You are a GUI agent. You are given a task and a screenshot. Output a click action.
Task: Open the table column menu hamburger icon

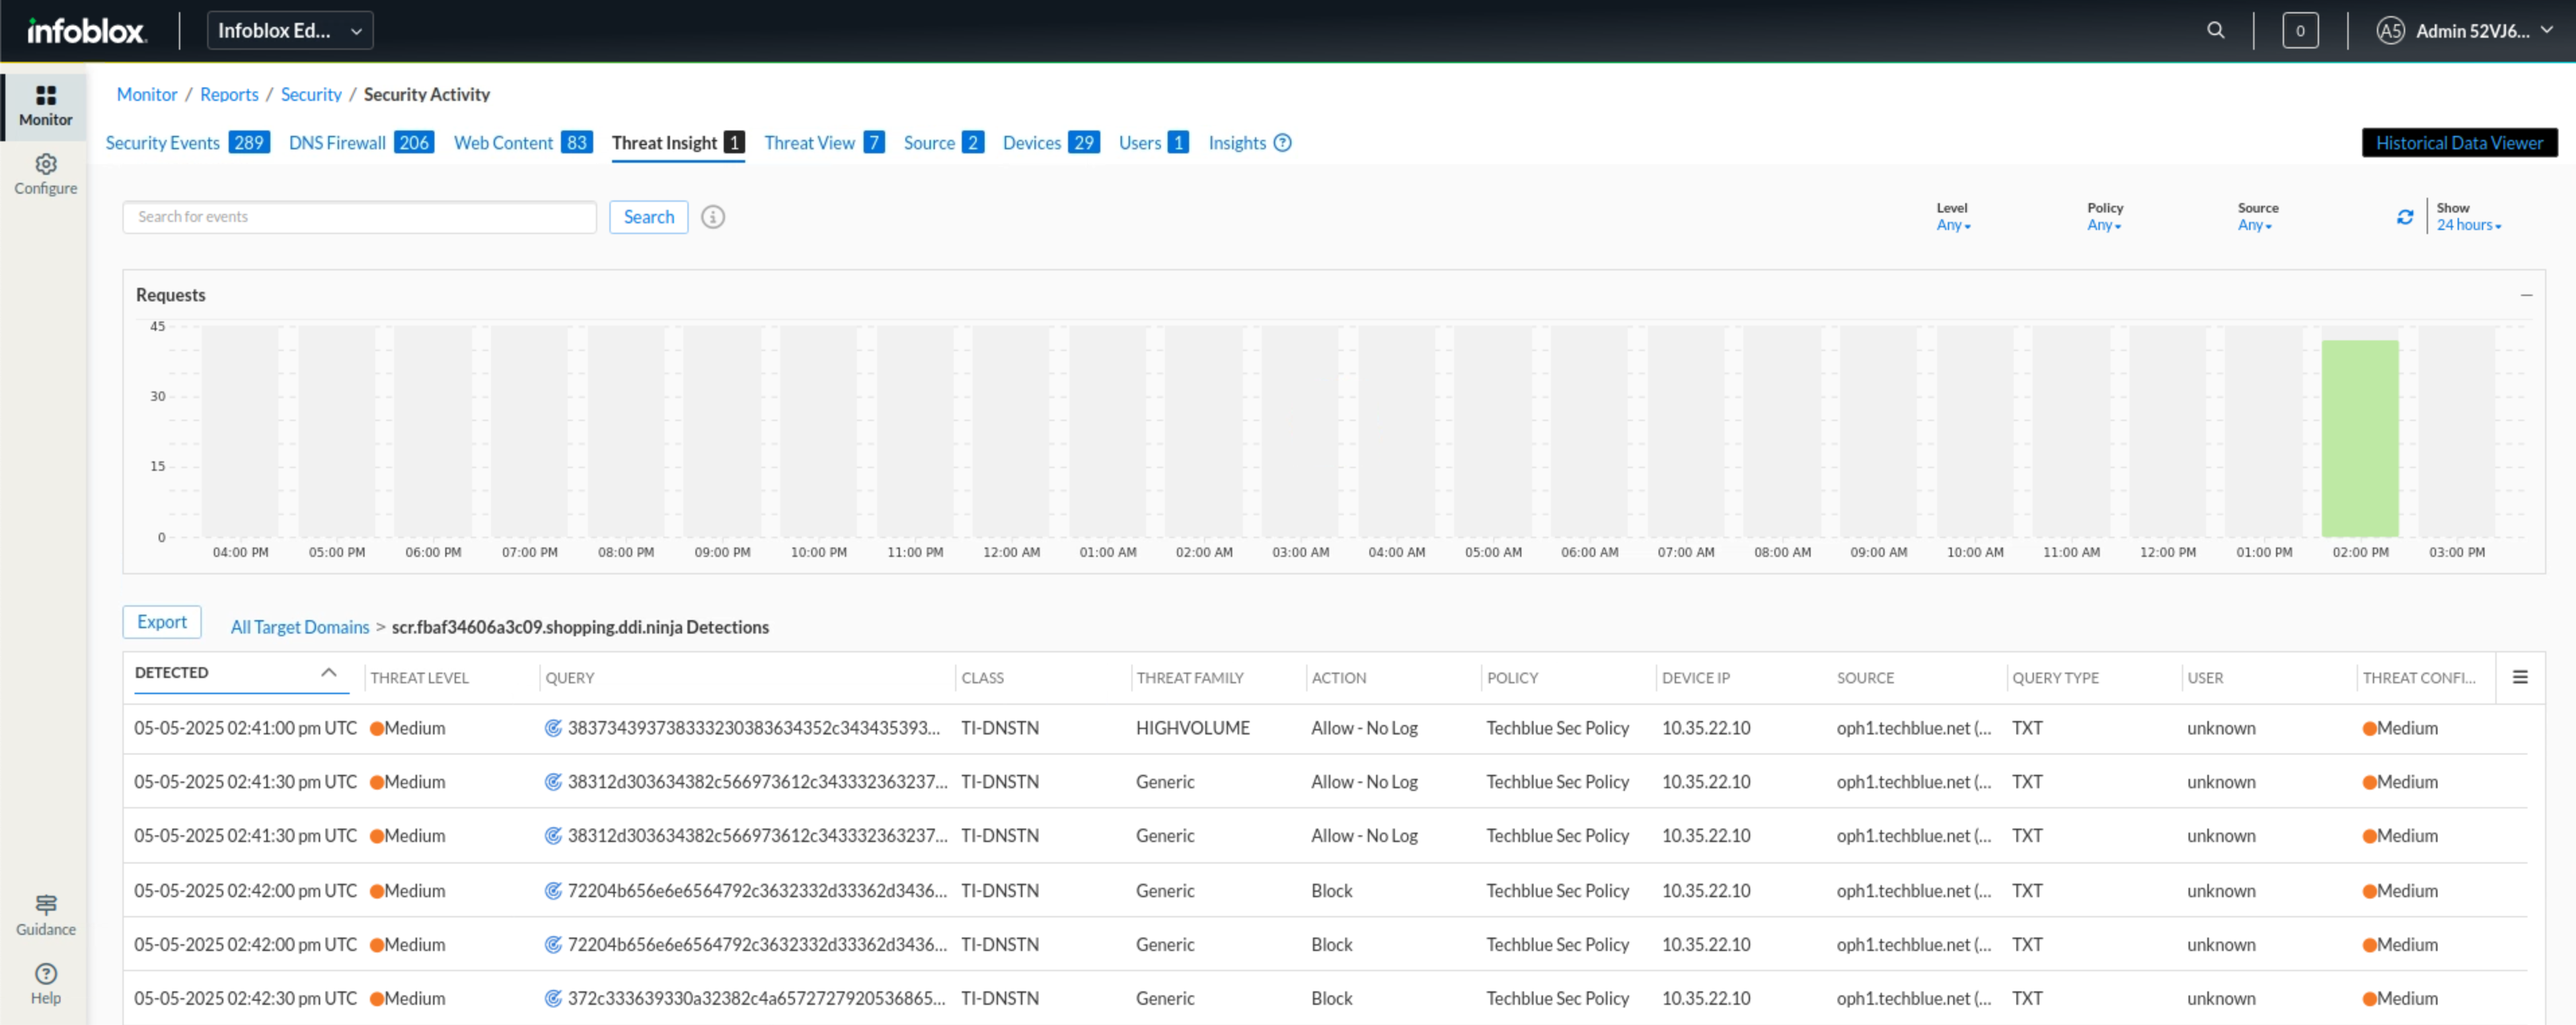(x=2519, y=677)
